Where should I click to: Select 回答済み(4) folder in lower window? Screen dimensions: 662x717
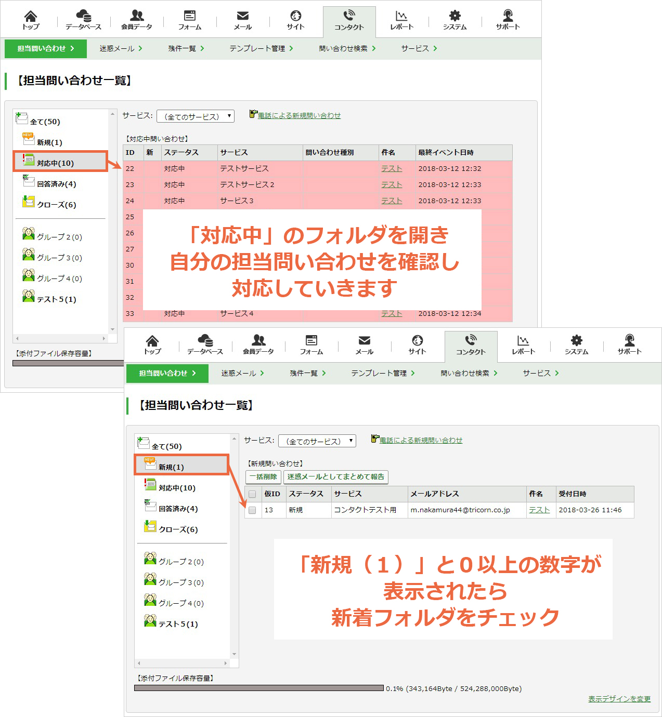(172, 507)
